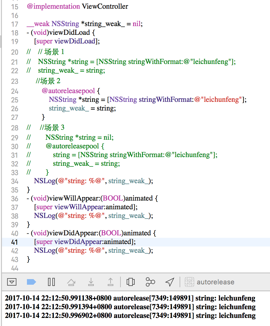Click the 场景 2 comment

pyautogui.click(x=48, y=81)
